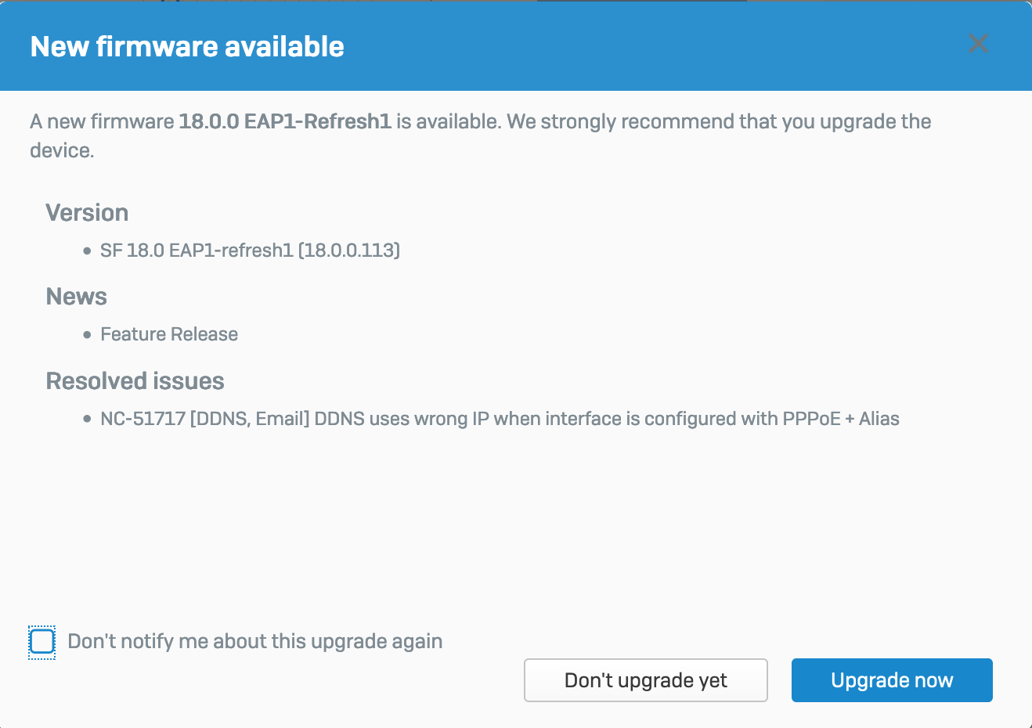The height and width of the screenshot is (728, 1032).
Task: Click the "New firmware available" dialog title
Action: pos(187,47)
